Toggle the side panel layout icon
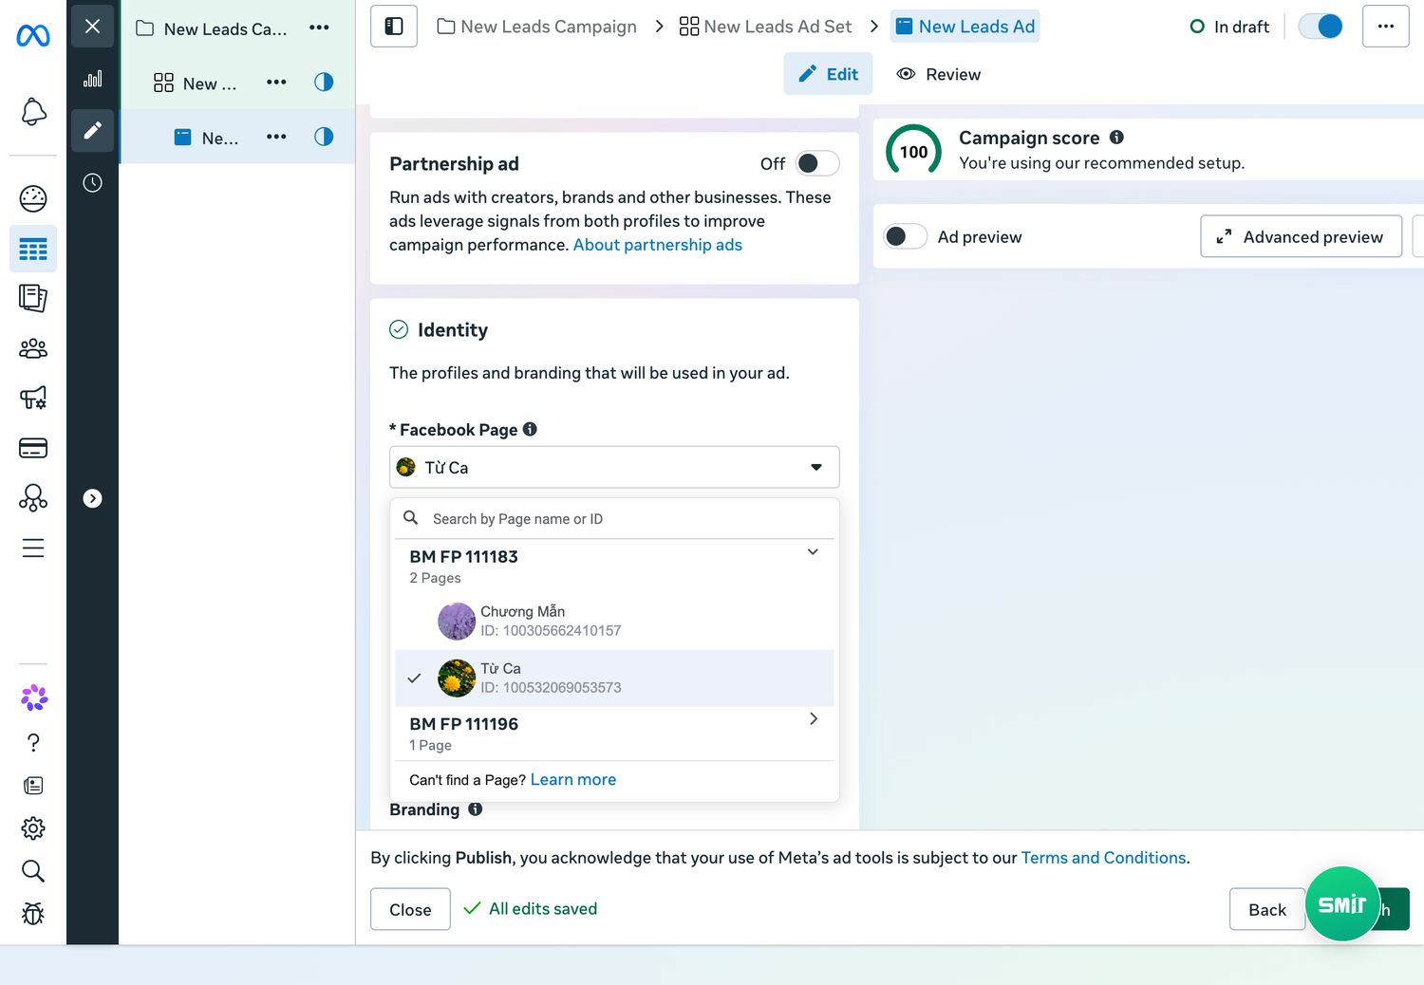Screen dimensions: 1424x985 (394, 27)
